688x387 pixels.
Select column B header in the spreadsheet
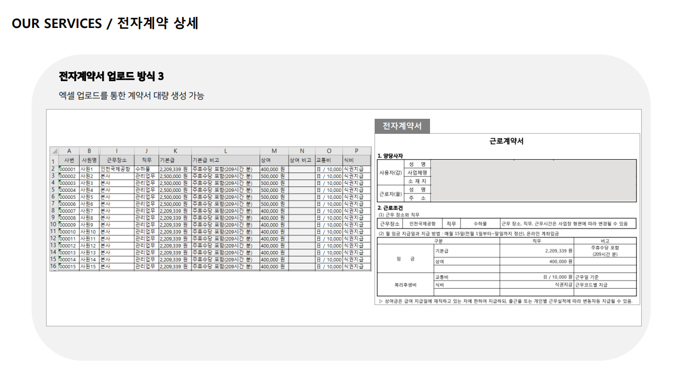pyautogui.click(x=89, y=151)
